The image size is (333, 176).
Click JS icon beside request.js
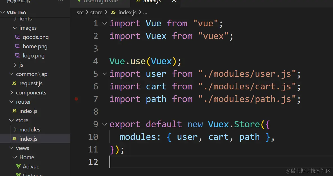14,83
